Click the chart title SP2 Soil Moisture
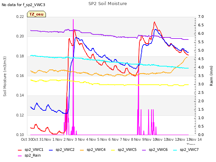 [x=108, y=4]
